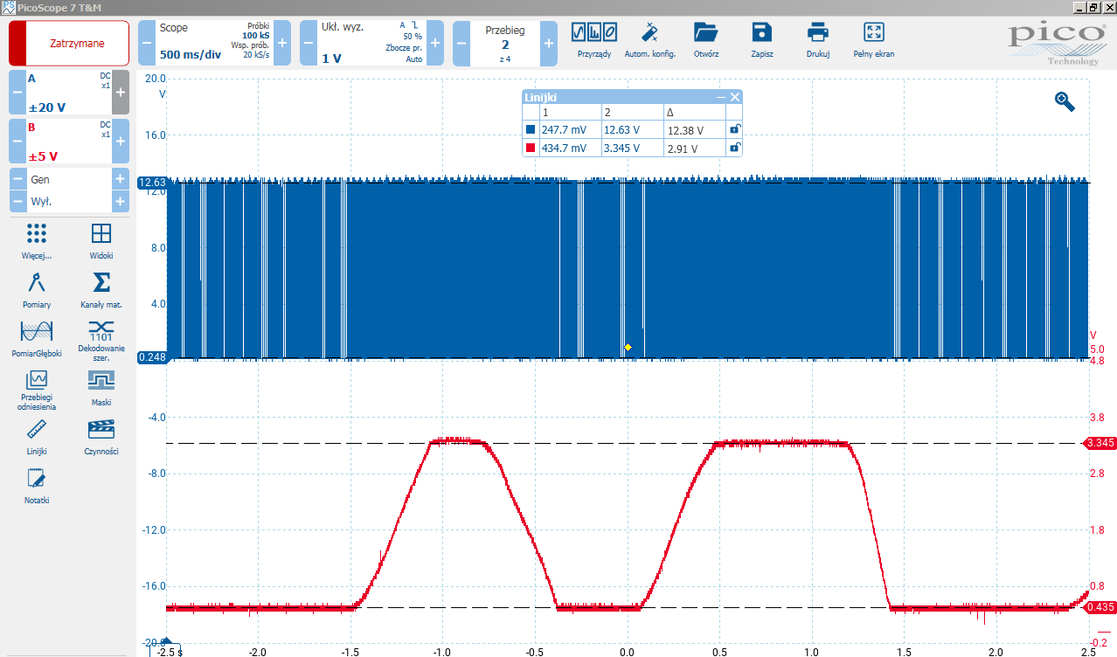Decrease channel A input range

point(17,93)
